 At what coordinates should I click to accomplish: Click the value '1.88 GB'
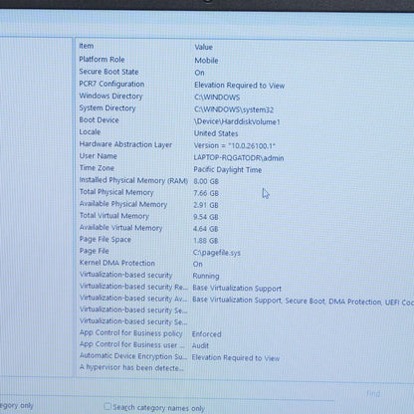206,241
